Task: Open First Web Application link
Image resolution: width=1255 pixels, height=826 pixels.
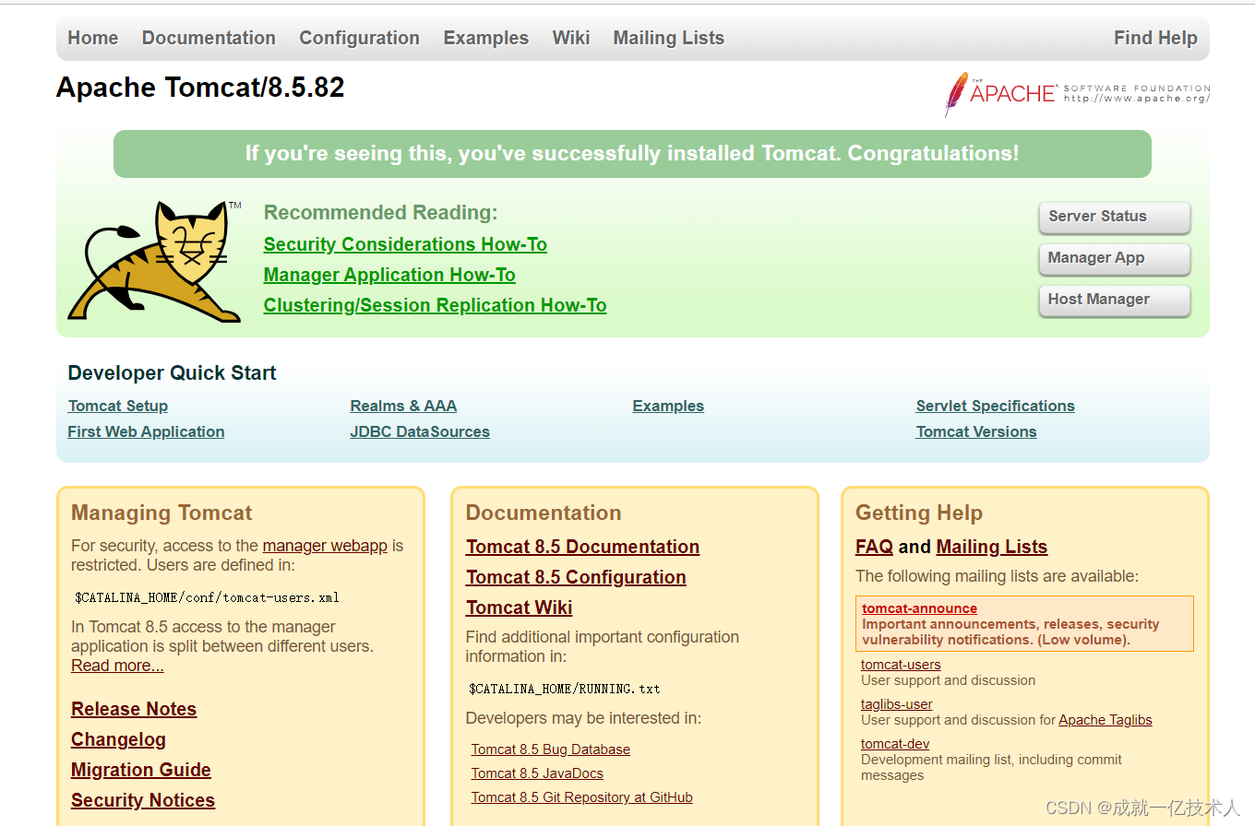Action: point(146,431)
